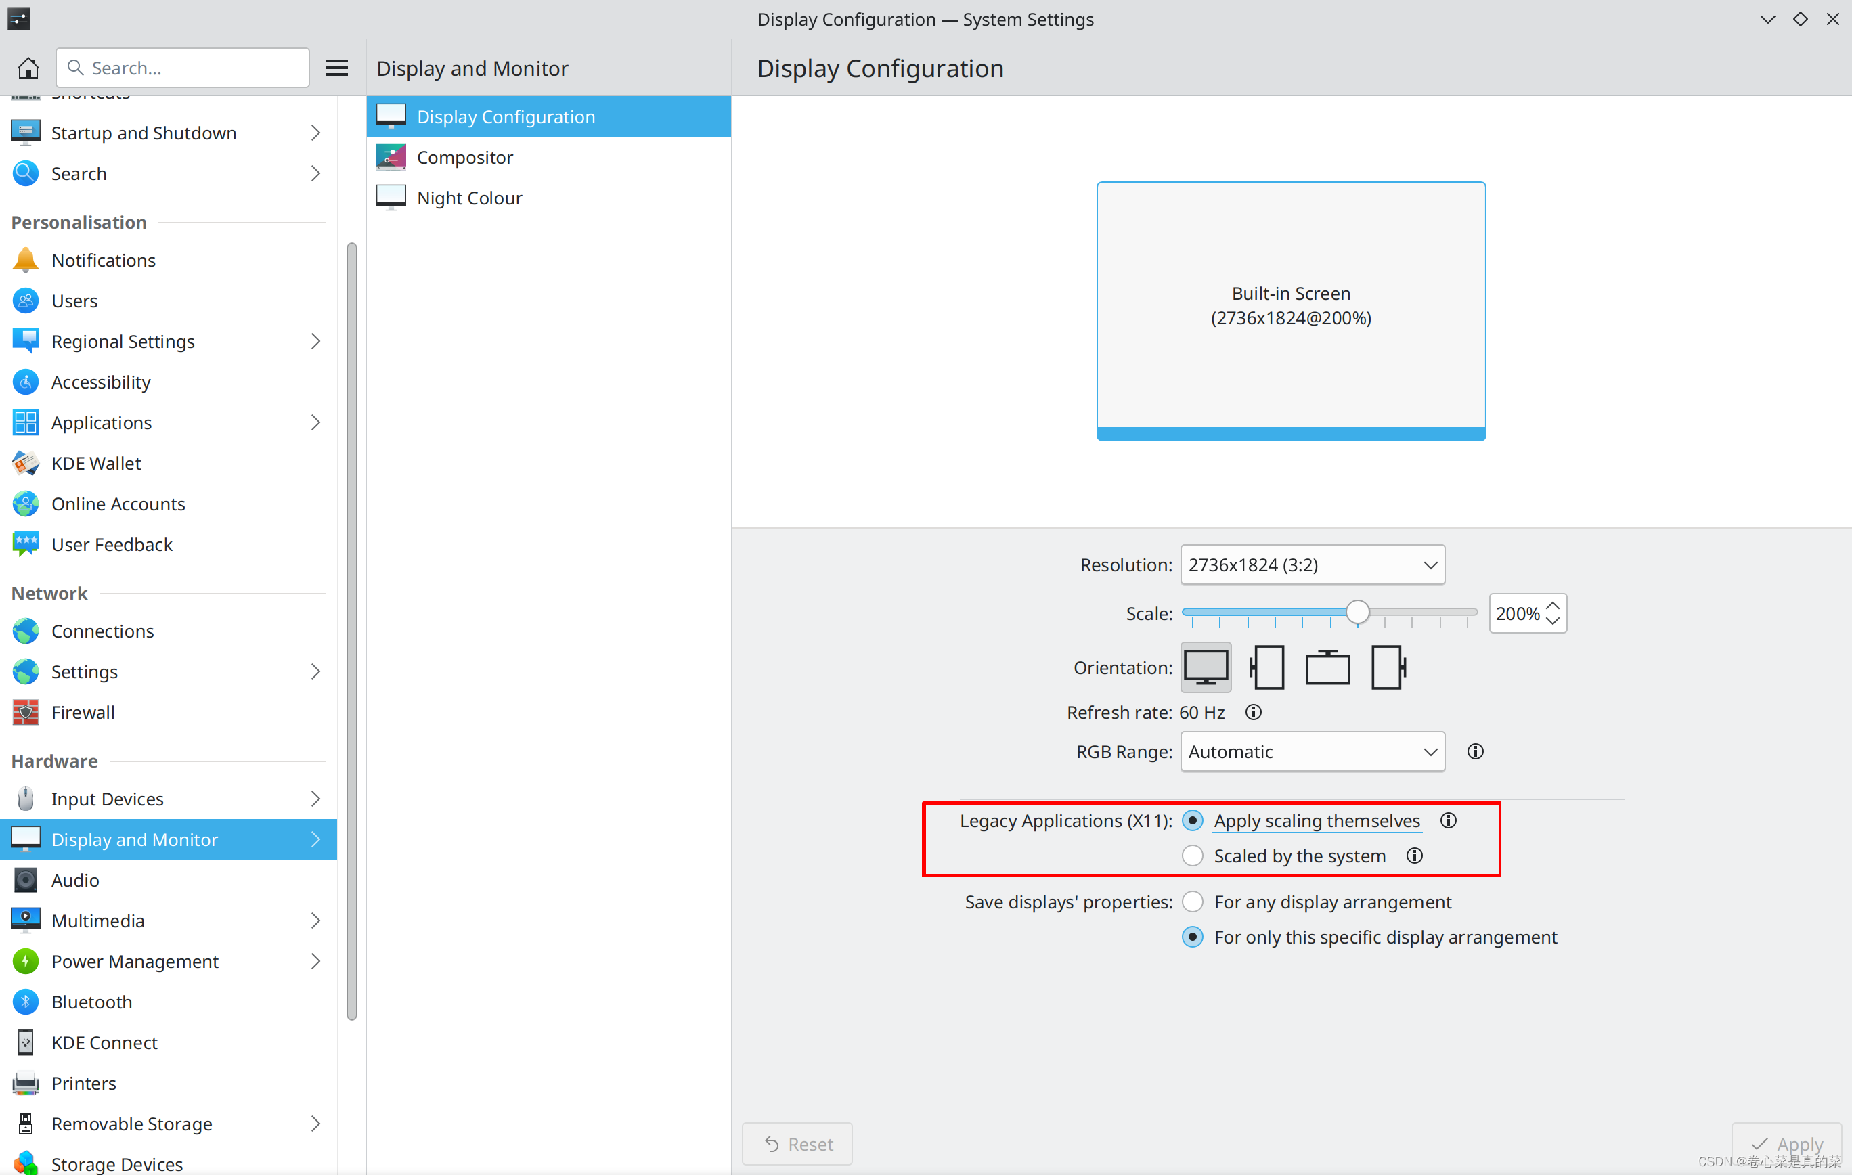The height and width of the screenshot is (1175, 1852).
Task: Select For any display arrangement option
Action: 1192,902
